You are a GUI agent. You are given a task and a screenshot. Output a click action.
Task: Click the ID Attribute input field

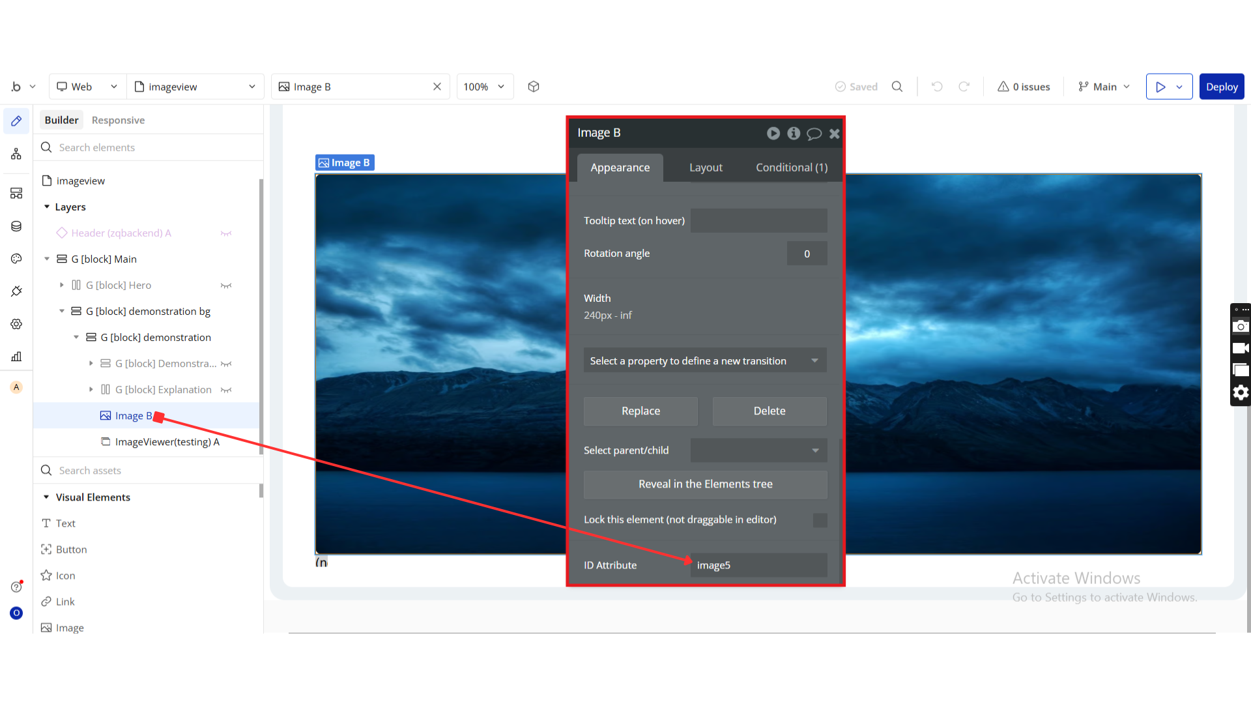[758, 565]
